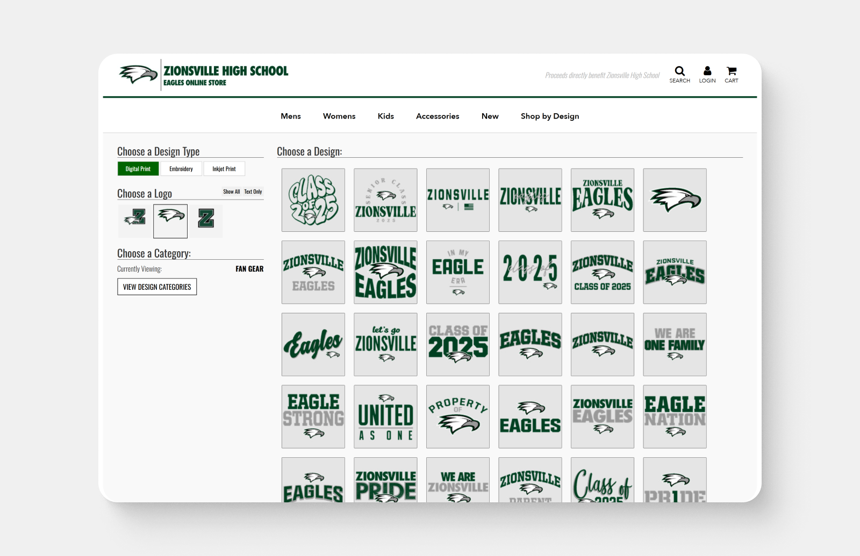Choose the We Are One Family design
860x556 pixels.
click(675, 345)
